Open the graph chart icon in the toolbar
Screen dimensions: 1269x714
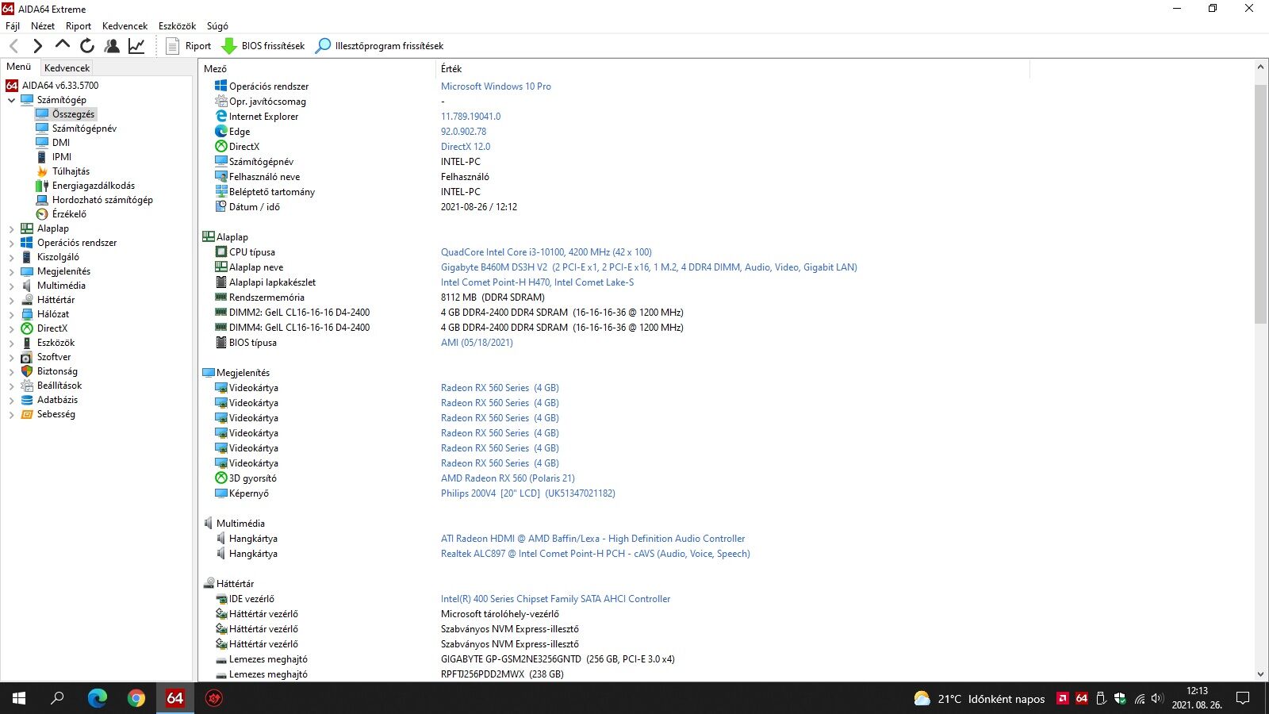click(x=136, y=46)
